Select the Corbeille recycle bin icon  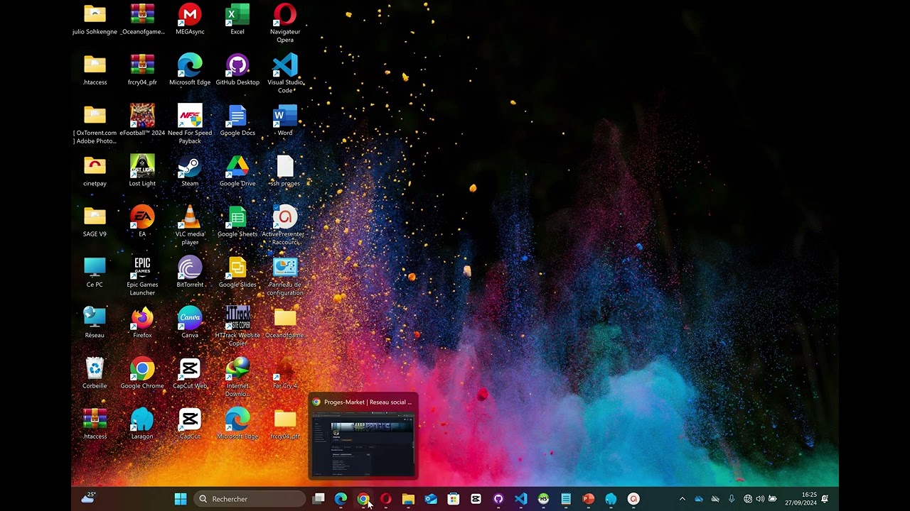point(95,373)
